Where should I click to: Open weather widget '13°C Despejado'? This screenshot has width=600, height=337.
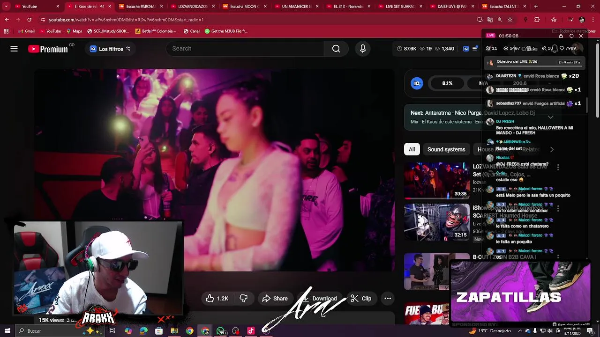coord(490,331)
